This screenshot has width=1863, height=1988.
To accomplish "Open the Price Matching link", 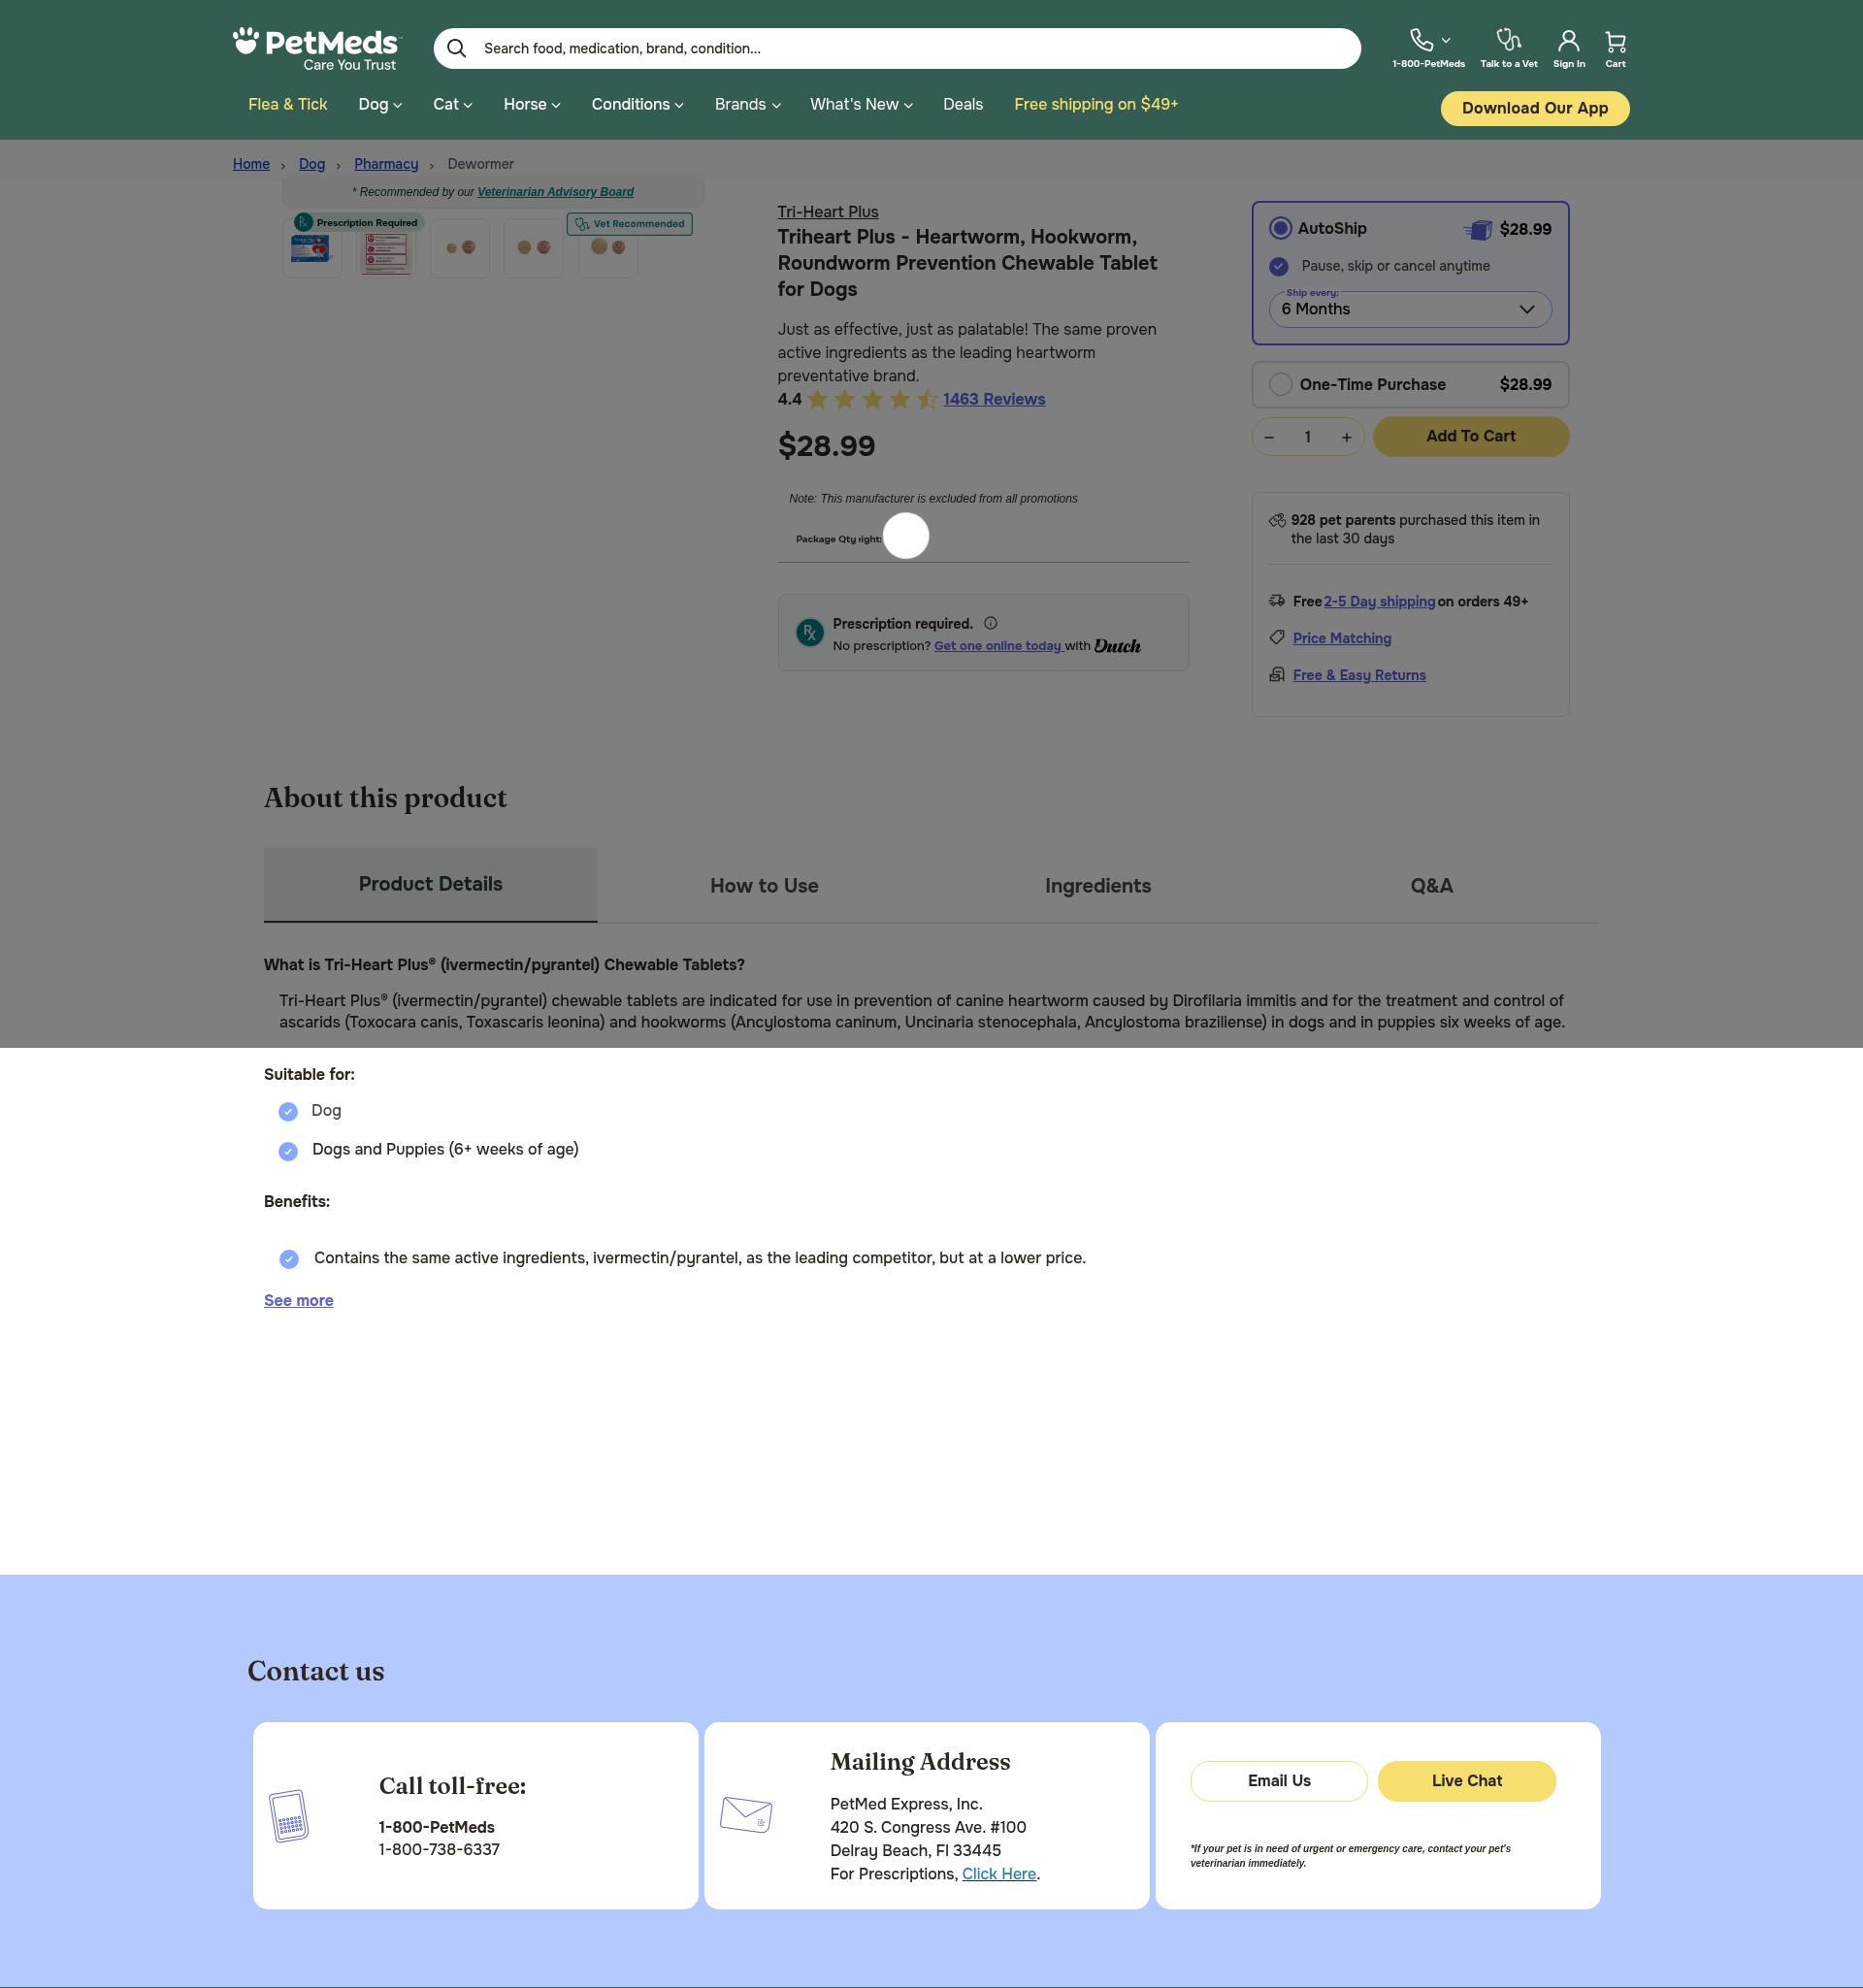I will click(1342, 638).
